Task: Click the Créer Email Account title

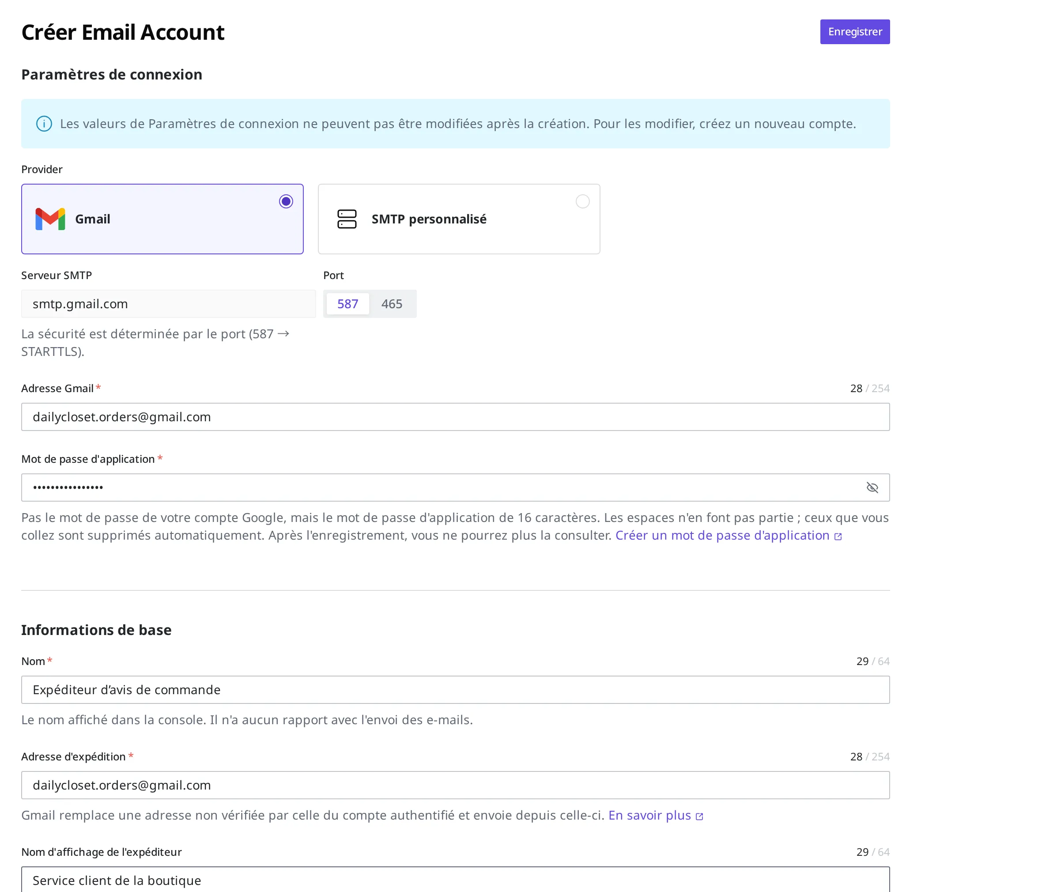Action: pyautogui.click(x=123, y=32)
